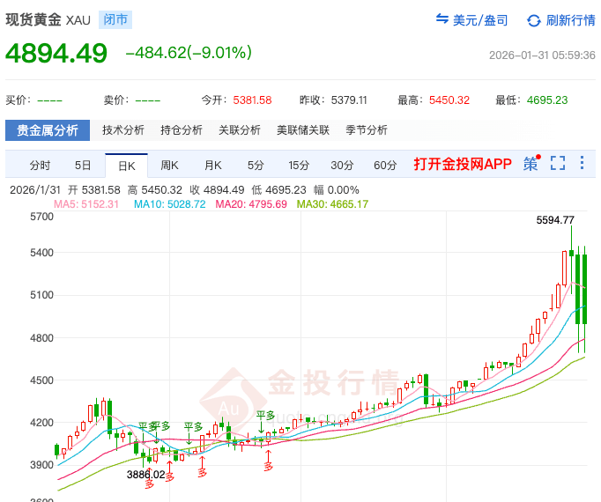Refresh the market quotes

pyautogui.click(x=534, y=20)
